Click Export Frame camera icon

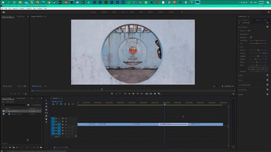(155, 94)
